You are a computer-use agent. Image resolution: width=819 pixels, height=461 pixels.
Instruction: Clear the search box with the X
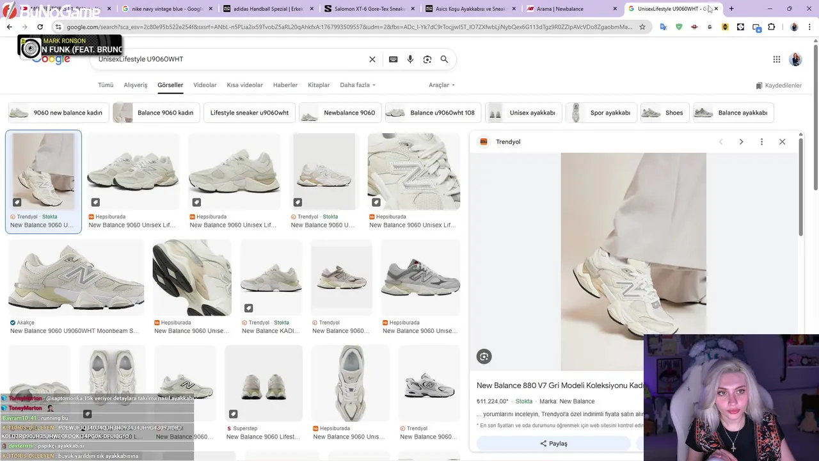pyautogui.click(x=372, y=59)
